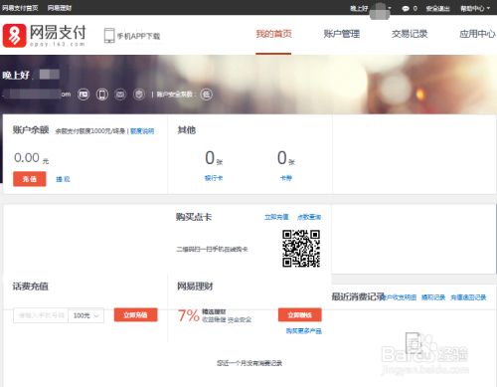Image resolution: width=497 pixels, height=387 pixels.
Task: Click 立即充值 link in 购买点卡 section
Action: click(x=276, y=217)
